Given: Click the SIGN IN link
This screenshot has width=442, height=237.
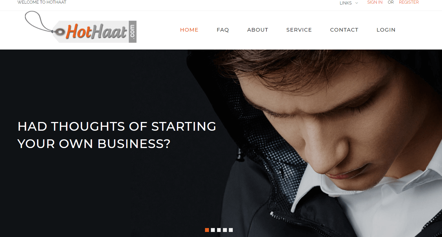Looking at the screenshot, I should click(x=375, y=2).
